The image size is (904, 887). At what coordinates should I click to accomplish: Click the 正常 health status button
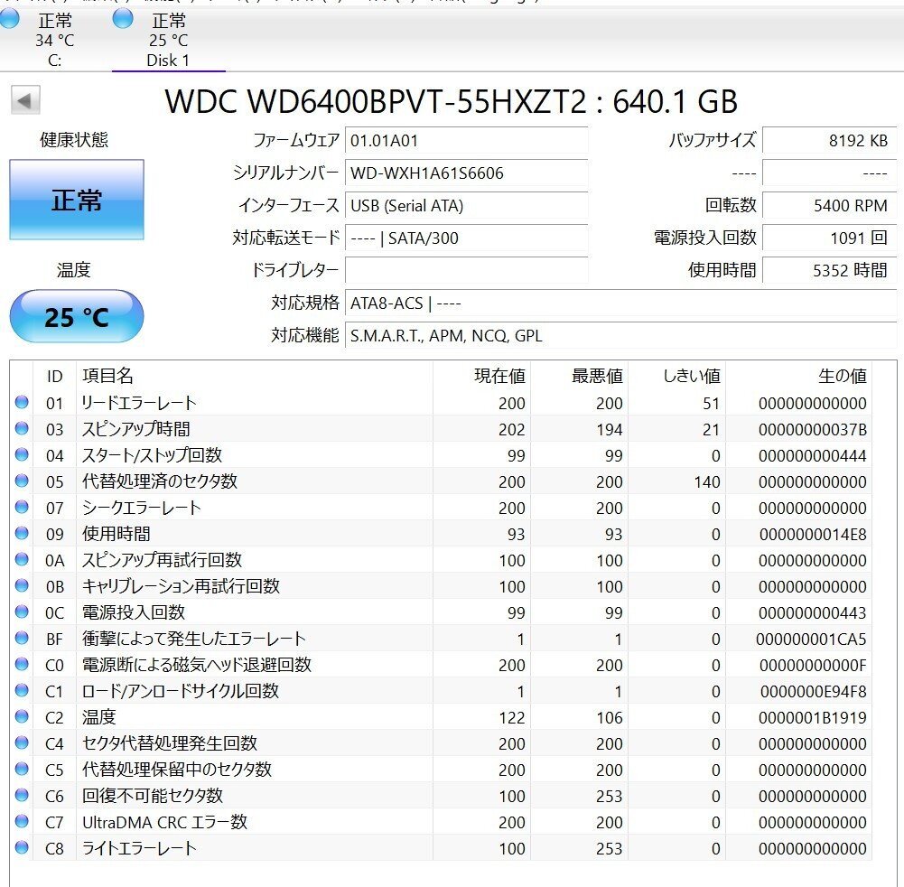(x=77, y=200)
